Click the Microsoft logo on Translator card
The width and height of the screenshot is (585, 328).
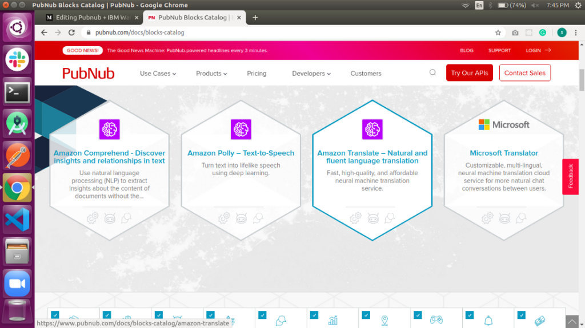[504, 124]
